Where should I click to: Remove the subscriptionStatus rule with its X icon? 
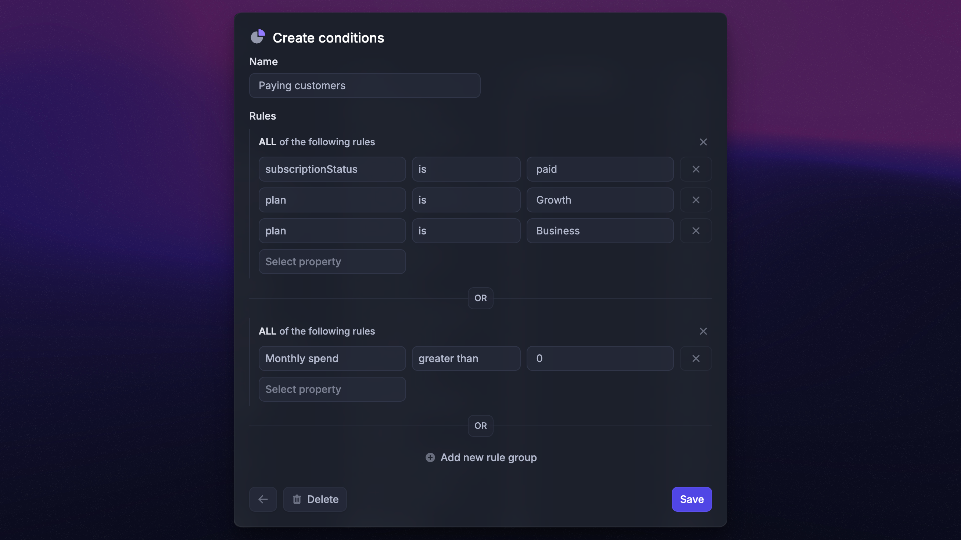[x=696, y=169]
